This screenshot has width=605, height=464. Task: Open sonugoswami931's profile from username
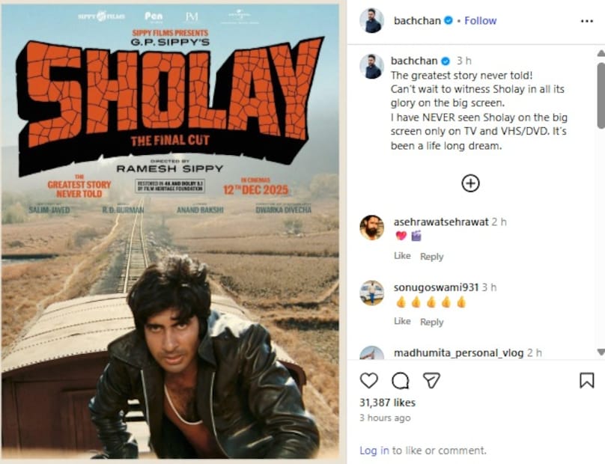tap(436, 287)
